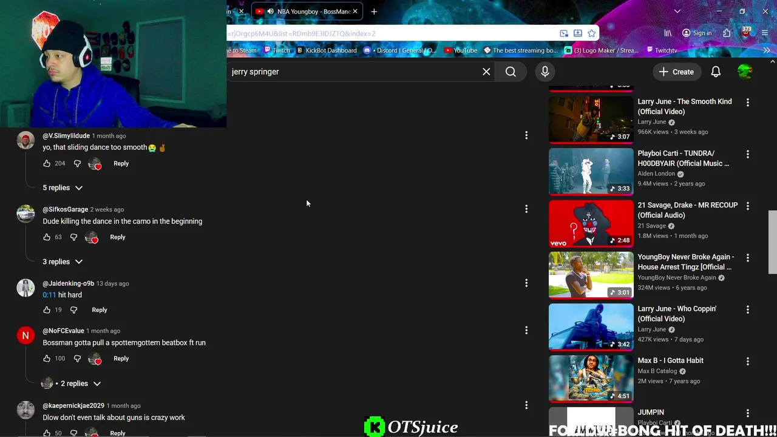Viewport: 777px width, 437px height.
Task: Open the YouTube account avatar menu
Action: point(745,72)
